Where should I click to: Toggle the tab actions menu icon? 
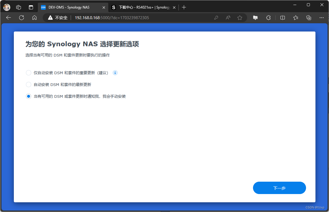[x=31, y=7]
